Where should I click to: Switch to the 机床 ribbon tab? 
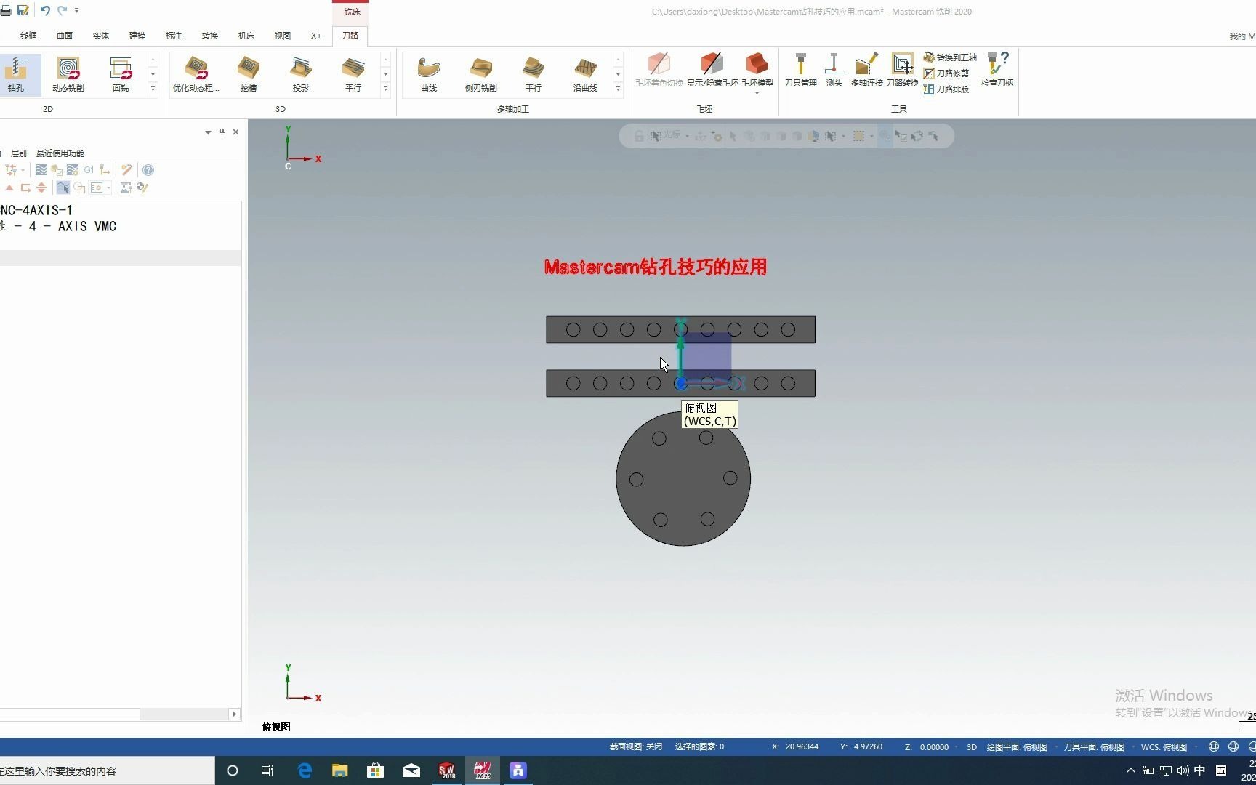246,36
